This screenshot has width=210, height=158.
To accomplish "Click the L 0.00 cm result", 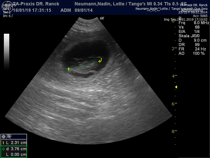I will 16,155.
